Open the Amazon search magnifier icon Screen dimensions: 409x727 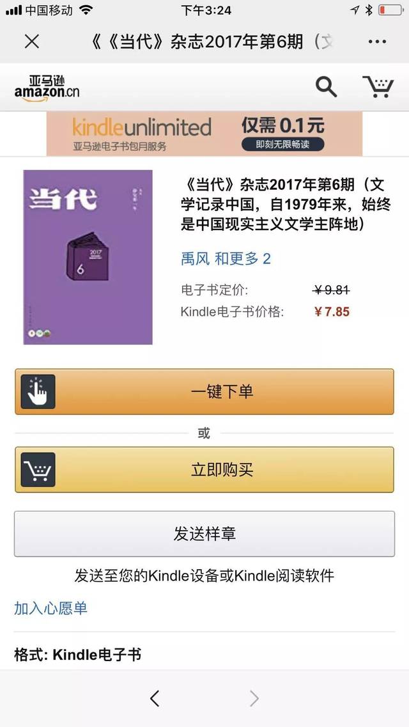(326, 87)
